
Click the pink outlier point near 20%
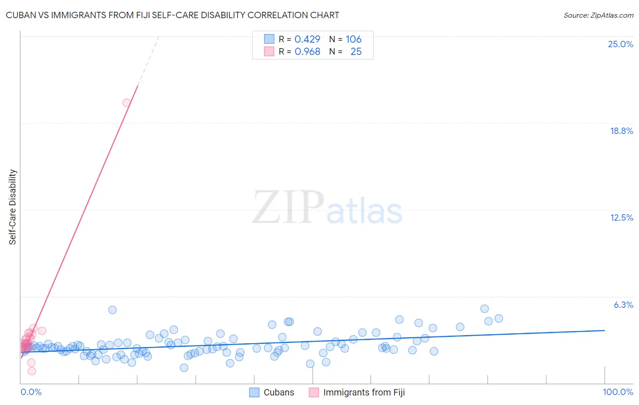(x=127, y=103)
